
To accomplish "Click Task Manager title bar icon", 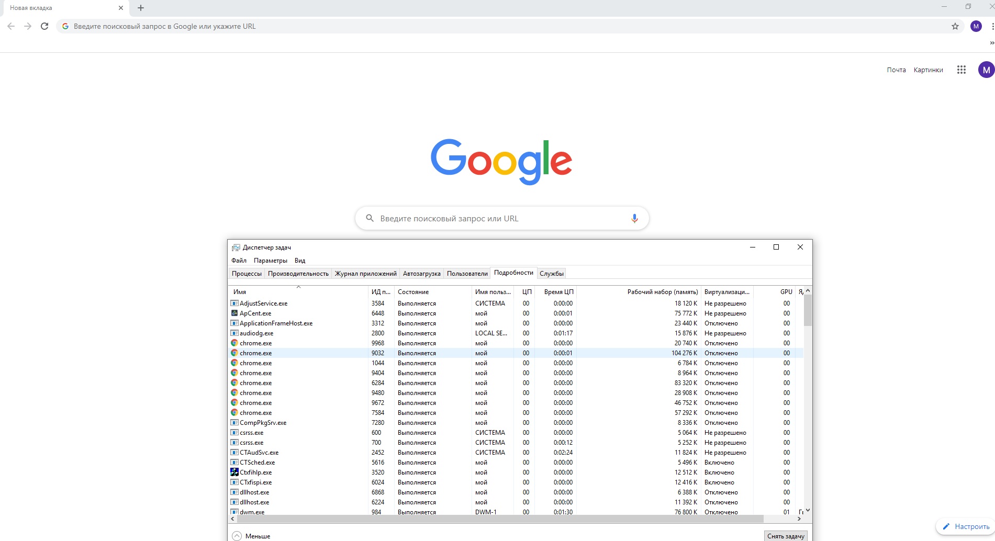I will click(x=236, y=247).
